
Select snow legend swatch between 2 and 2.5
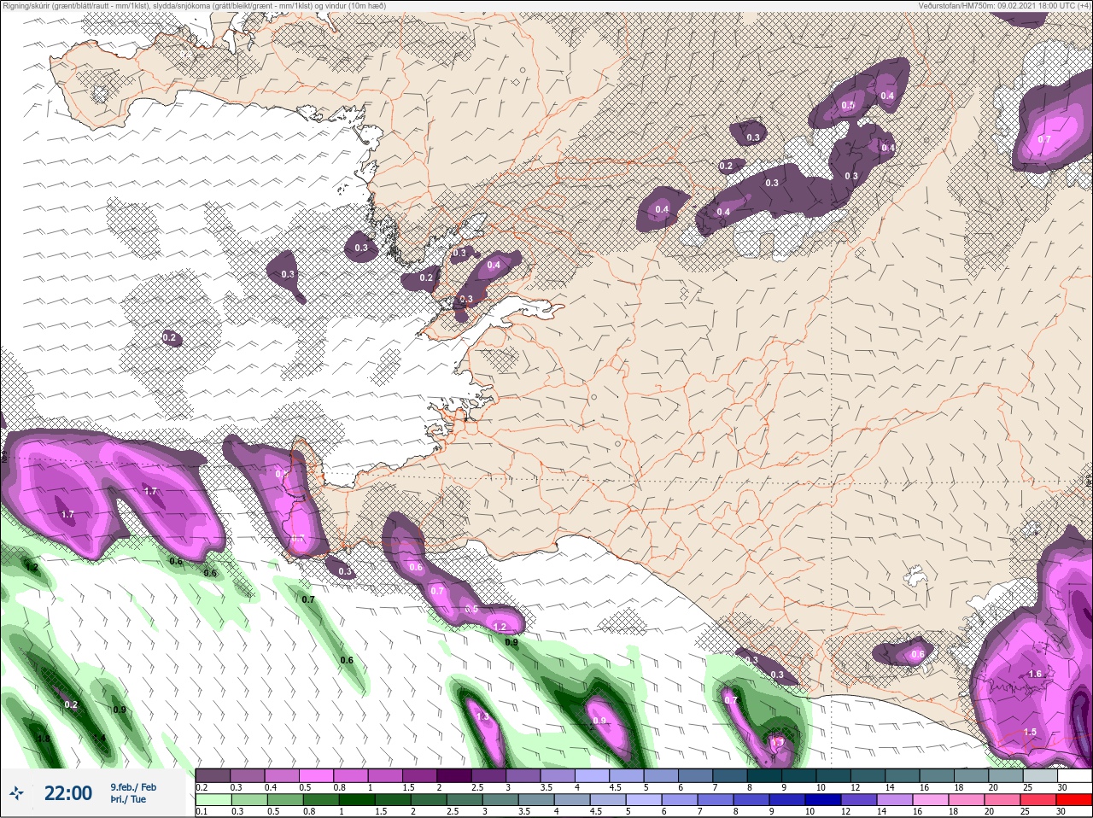click(x=455, y=775)
